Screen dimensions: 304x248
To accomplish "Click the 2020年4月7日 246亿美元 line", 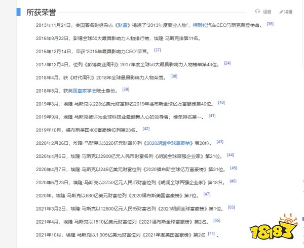I will click(131, 170).
